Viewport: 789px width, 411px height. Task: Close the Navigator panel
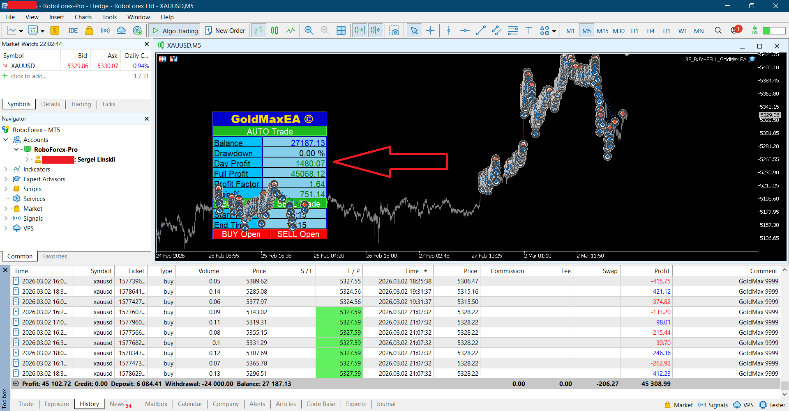pyautogui.click(x=147, y=119)
